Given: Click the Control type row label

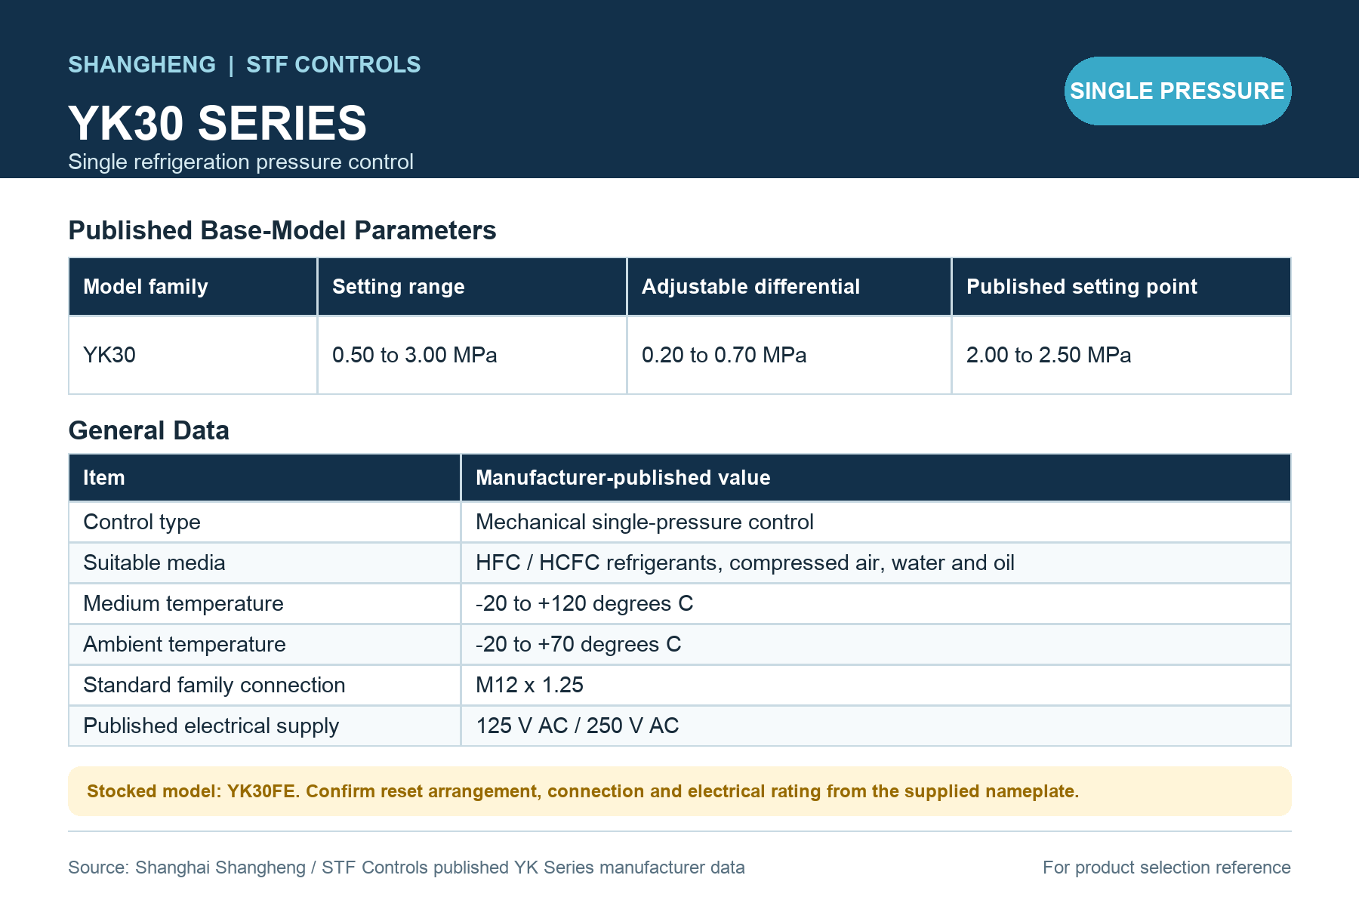Looking at the screenshot, I should tap(142, 522).
